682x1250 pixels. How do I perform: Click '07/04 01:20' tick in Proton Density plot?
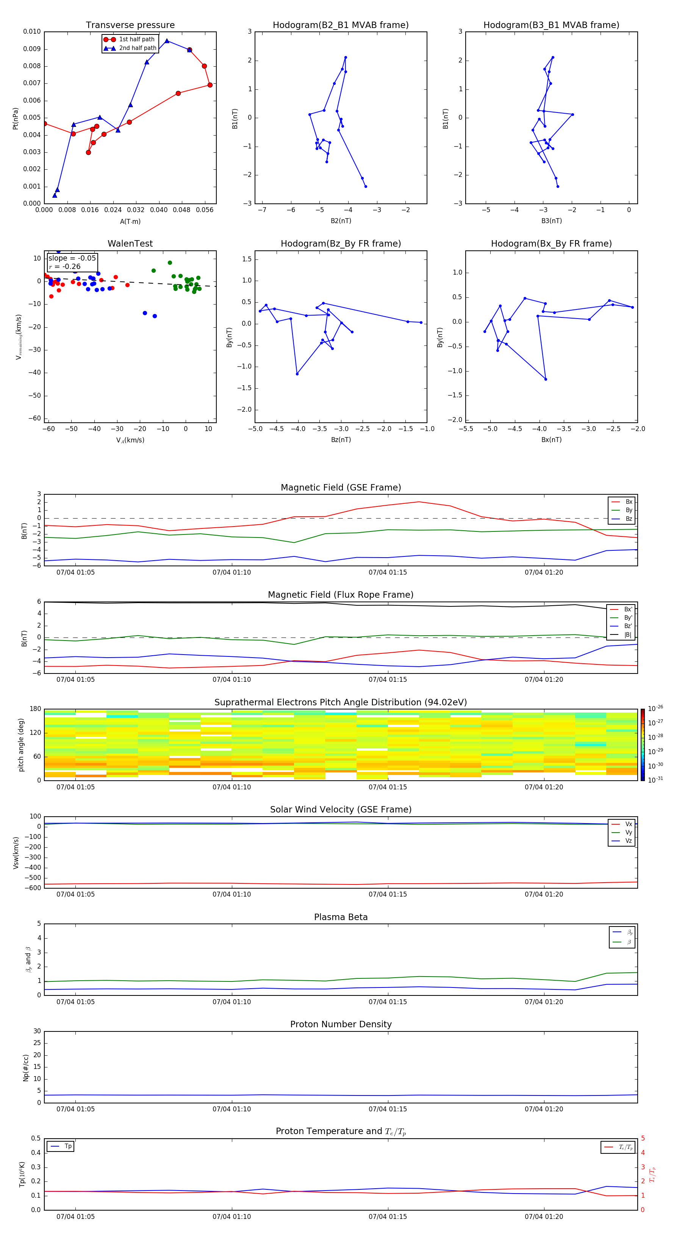[544, 1109]
